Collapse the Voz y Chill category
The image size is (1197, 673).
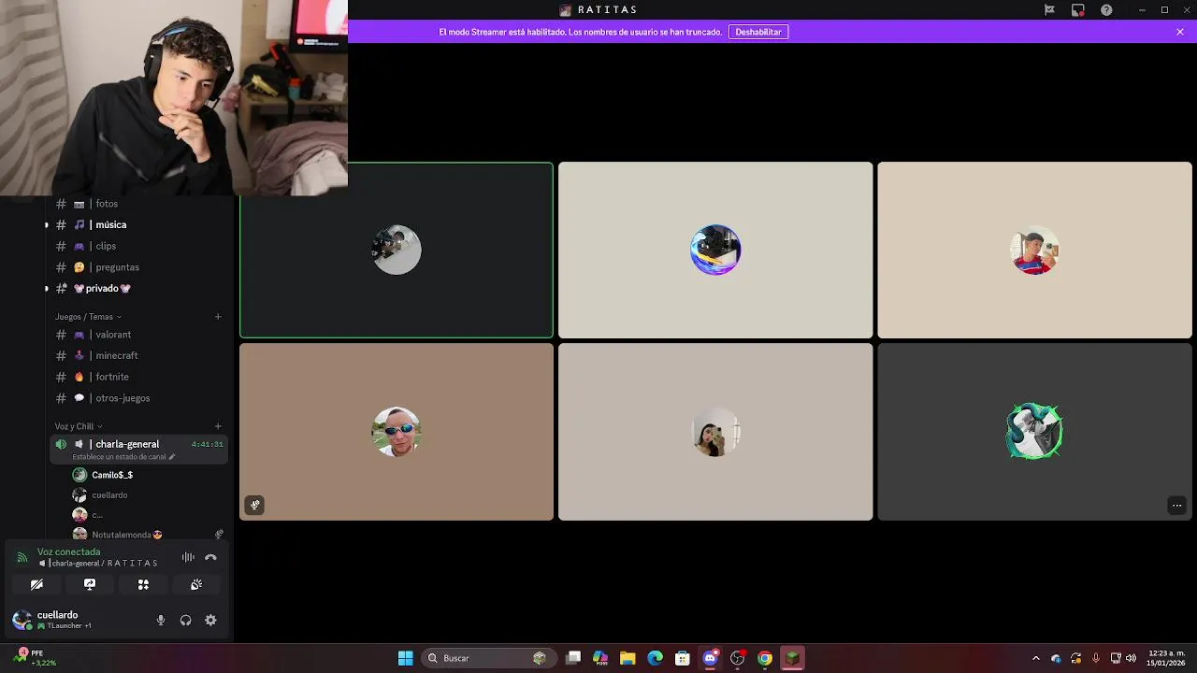[78, 426]
